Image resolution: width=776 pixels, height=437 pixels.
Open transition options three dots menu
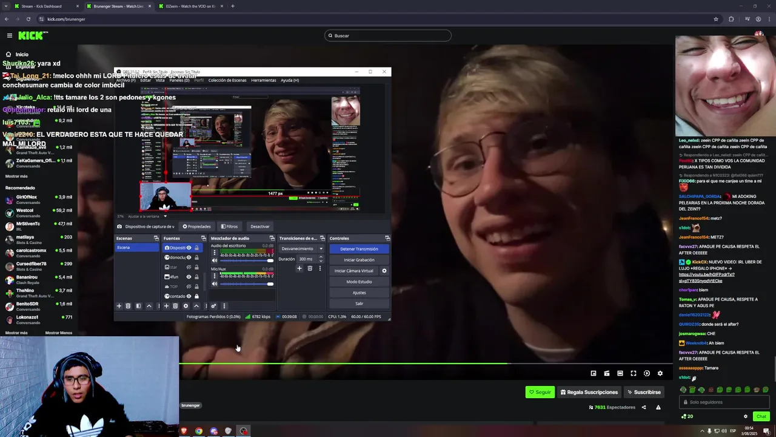tap(320, 268)
